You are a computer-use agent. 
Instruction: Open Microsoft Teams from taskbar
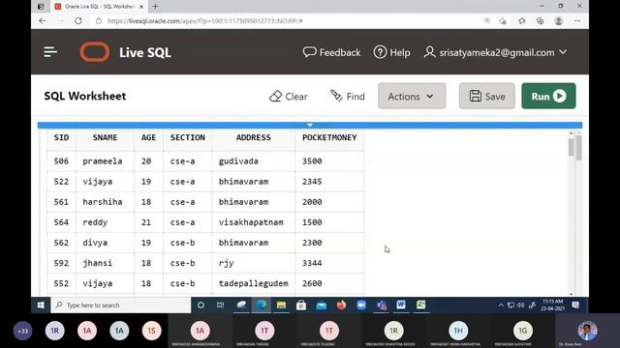tap(382, 305)
